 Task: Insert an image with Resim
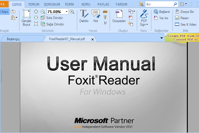(182, 18)
